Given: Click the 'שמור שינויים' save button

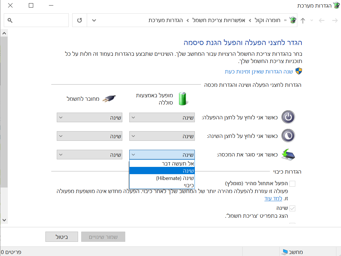Looking at the screenshot, I should click(x=103, y=237).
